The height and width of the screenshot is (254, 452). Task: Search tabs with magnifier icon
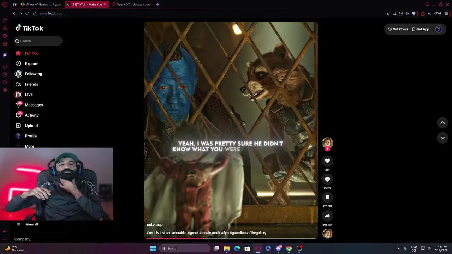pyautogui.click(x=427, y=4)
